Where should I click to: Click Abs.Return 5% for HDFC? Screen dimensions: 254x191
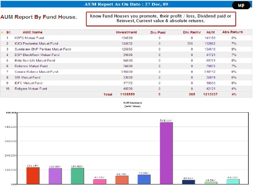(234, 38)
